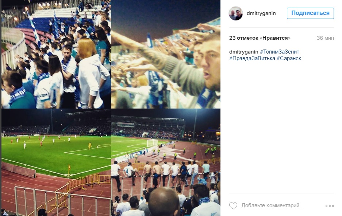Viewport: 342px width, 216px height.
Task: Open the three-dot more options menu
Action: (330, 206)
